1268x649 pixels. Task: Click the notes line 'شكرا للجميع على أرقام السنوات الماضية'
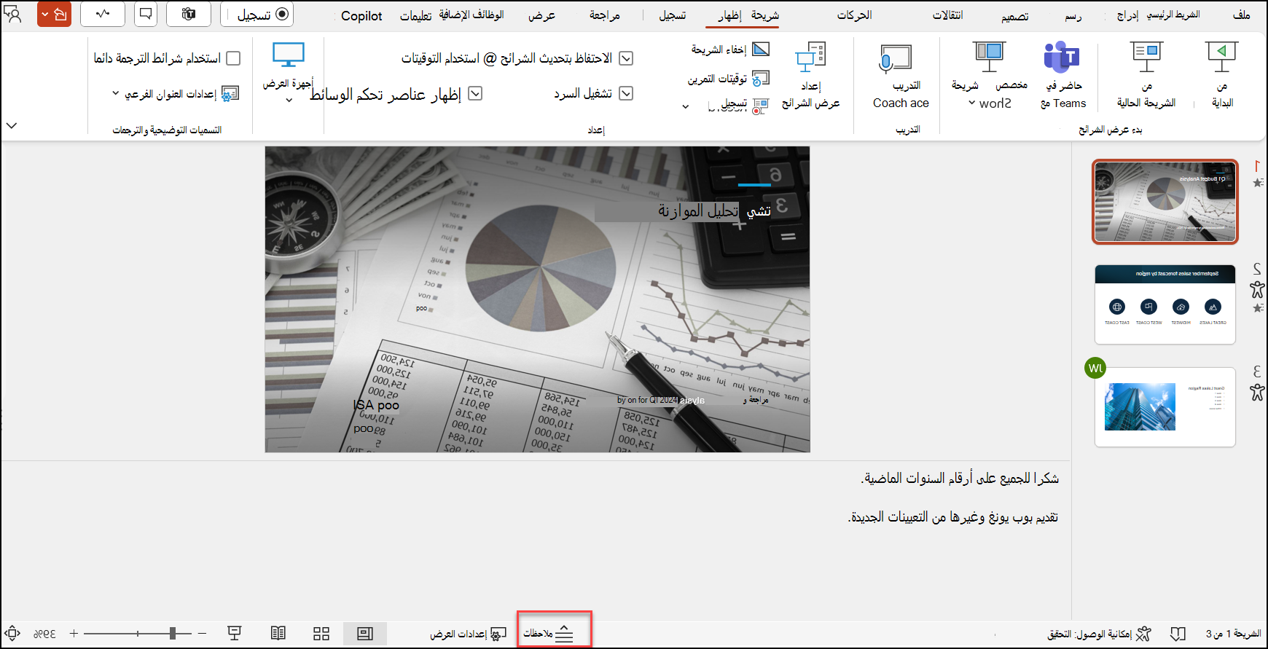point(959,479)
